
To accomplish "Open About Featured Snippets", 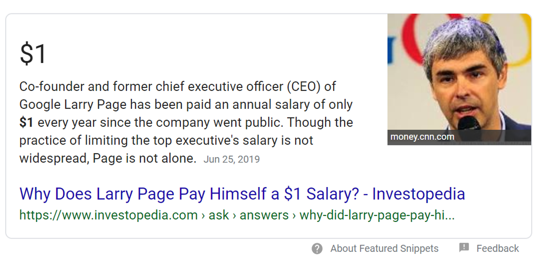I will click(384, 248).
